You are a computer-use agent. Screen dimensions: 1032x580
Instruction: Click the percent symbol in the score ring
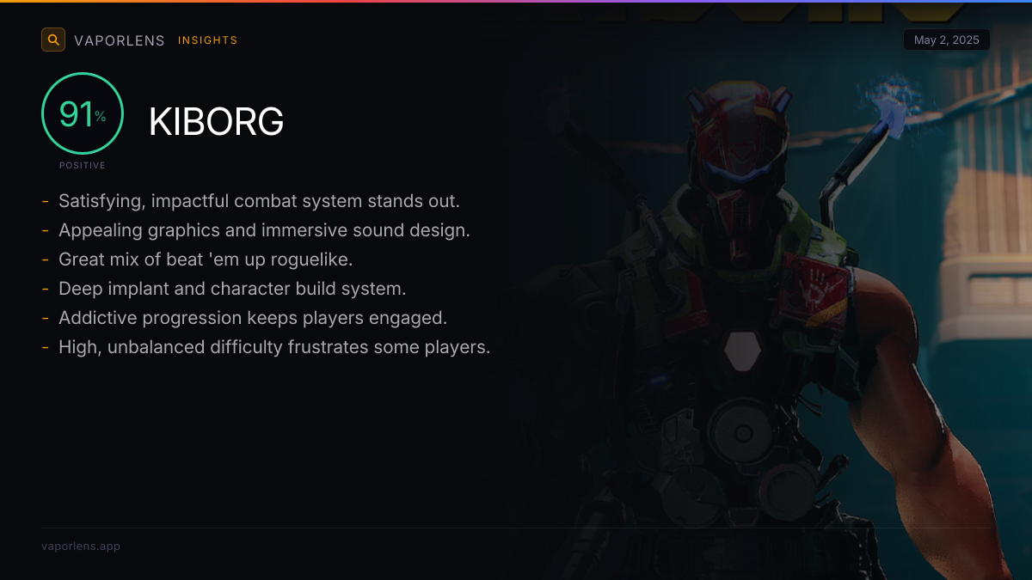point(101,117)
